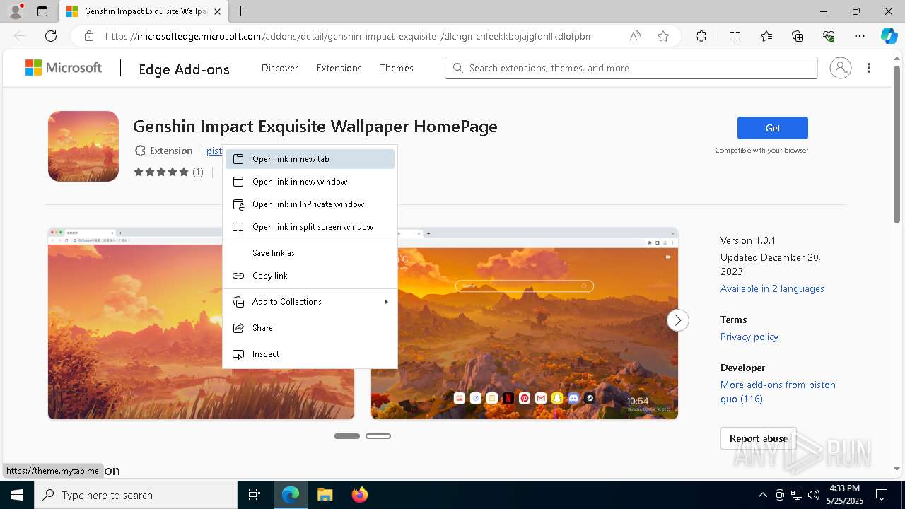The width and height of the screenshot is (905, 509).
Task: Open Task View on taskbar
Action: [x=255, y=495]
